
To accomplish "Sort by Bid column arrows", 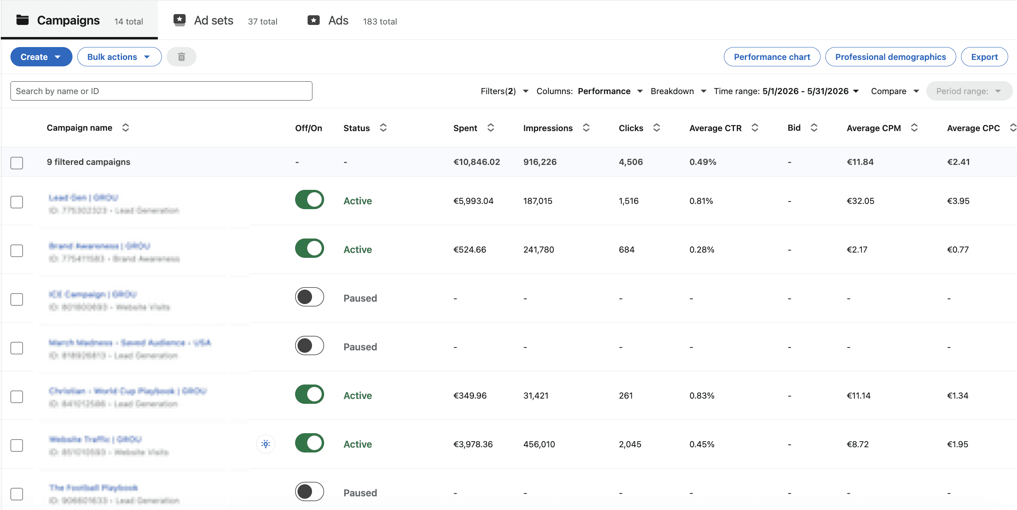I will 814,127.
